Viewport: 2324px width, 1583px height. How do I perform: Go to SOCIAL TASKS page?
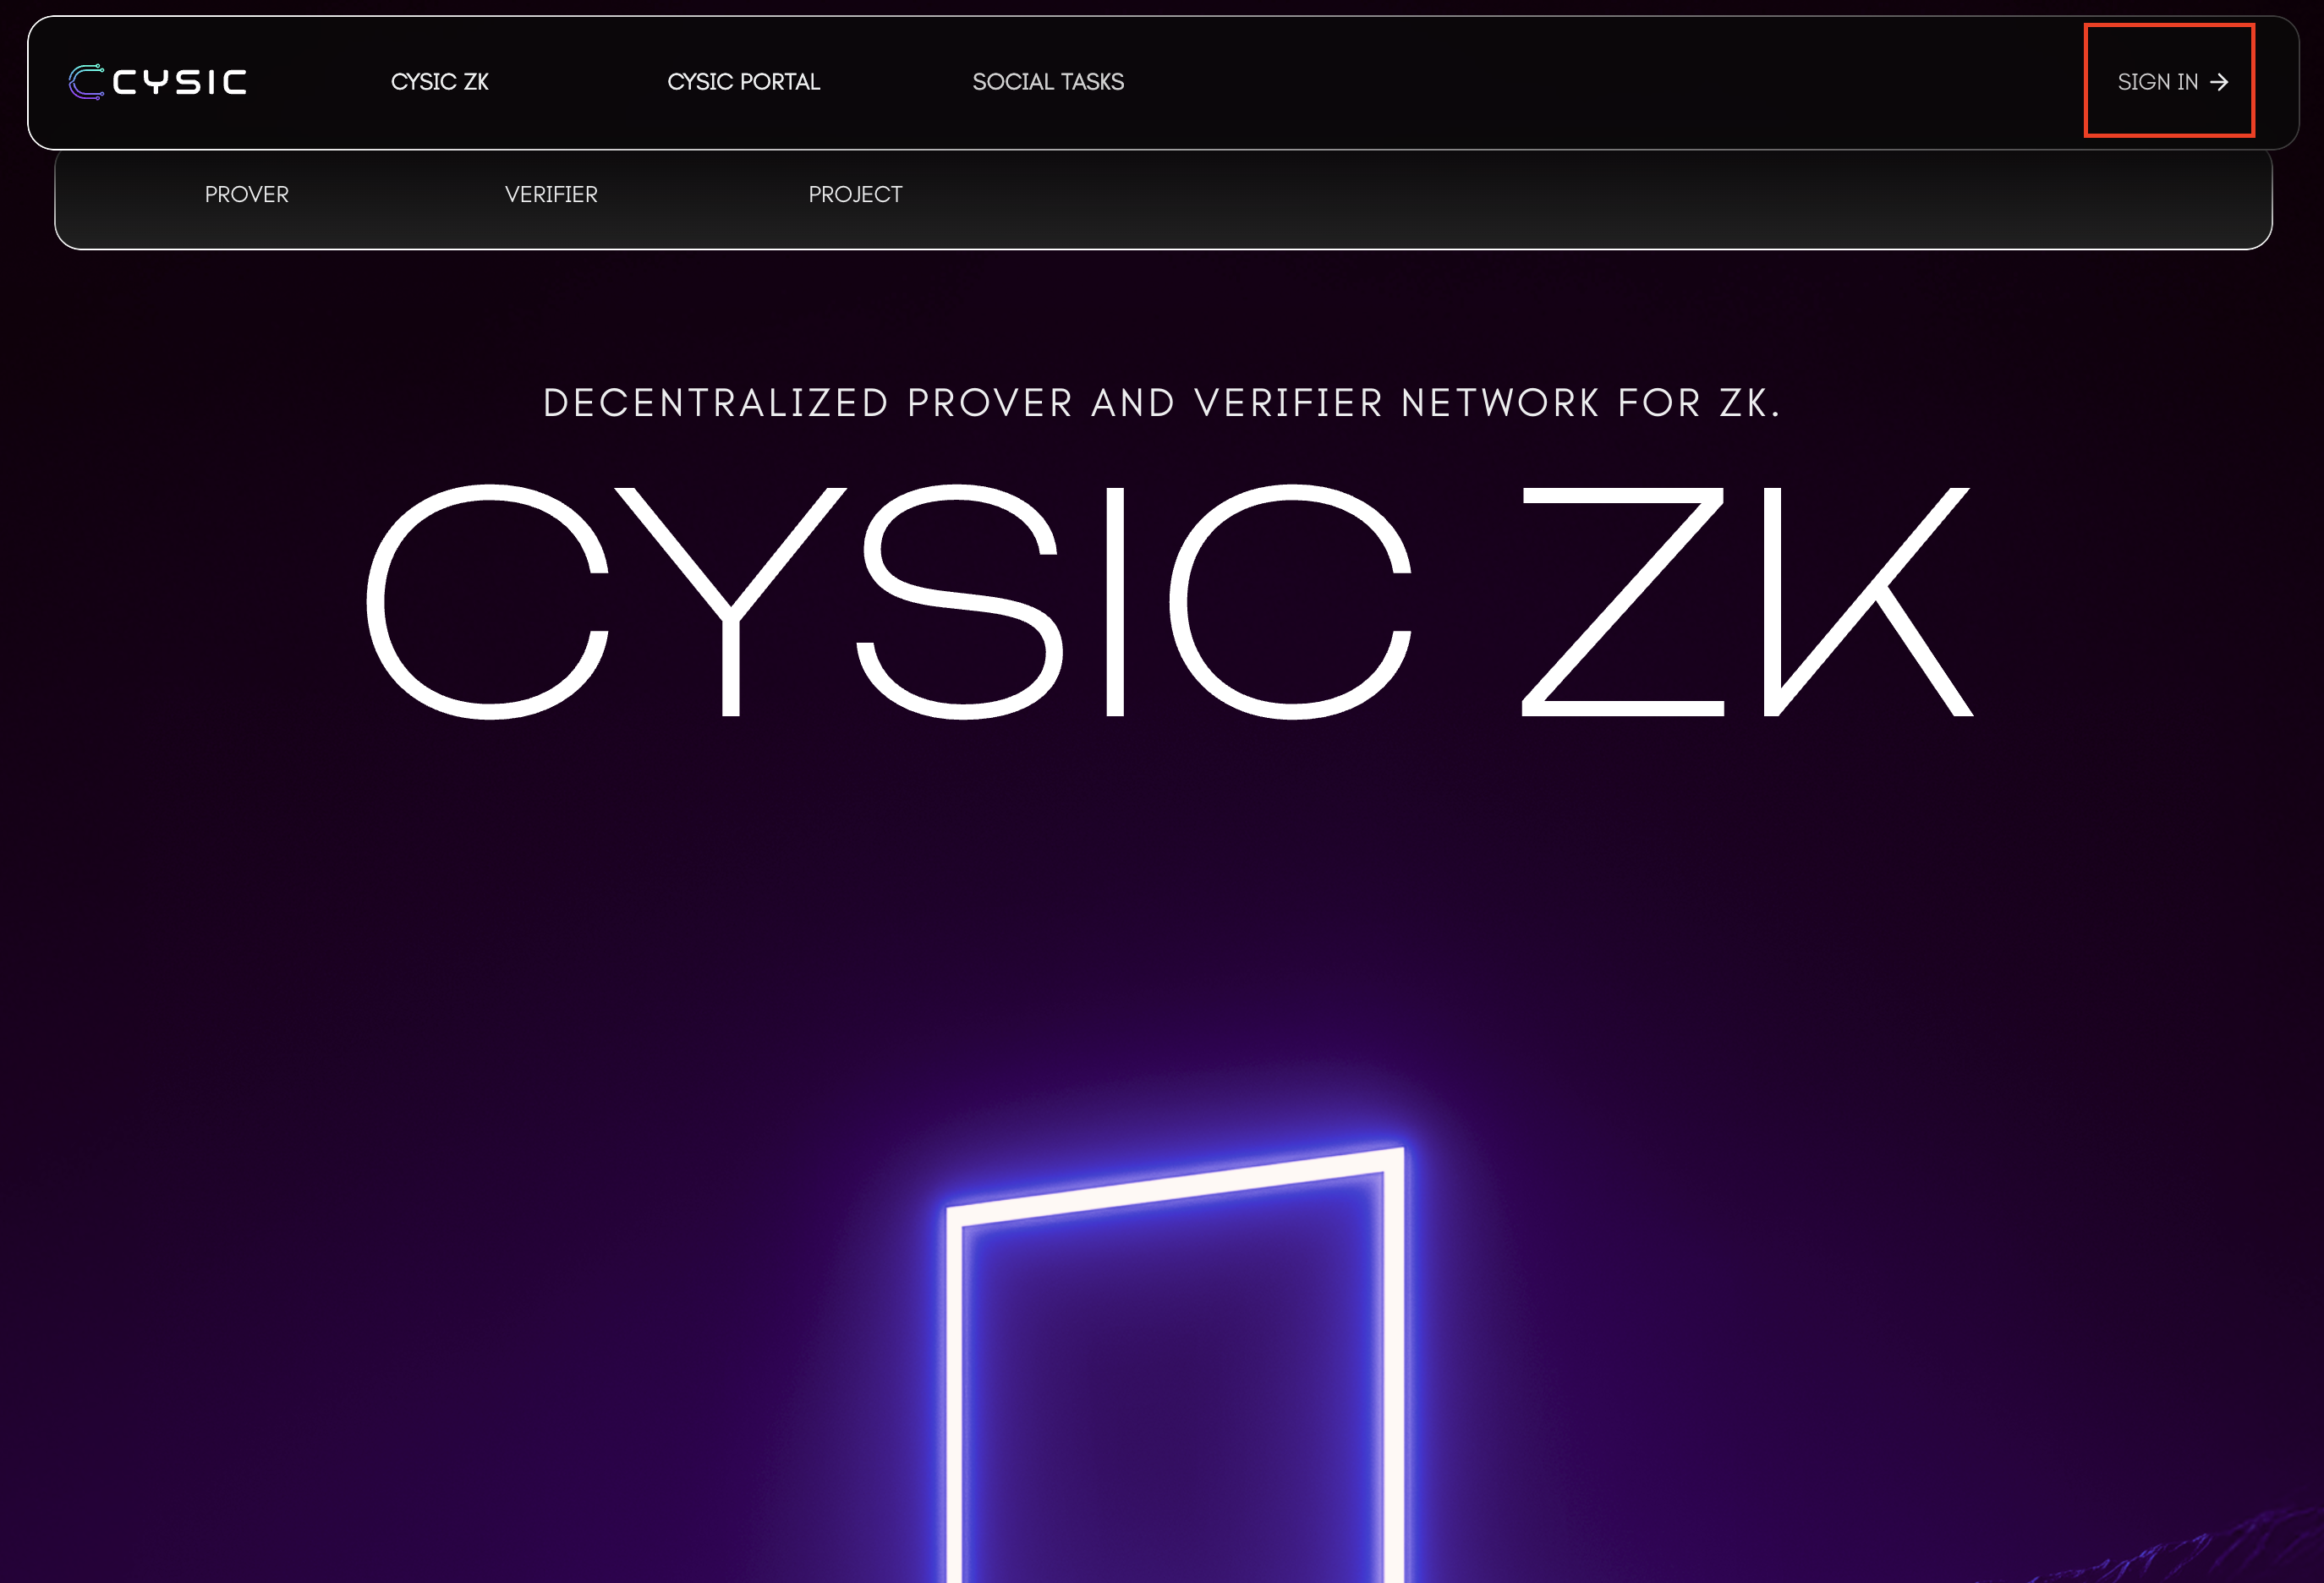click(x=1048, y=82)
